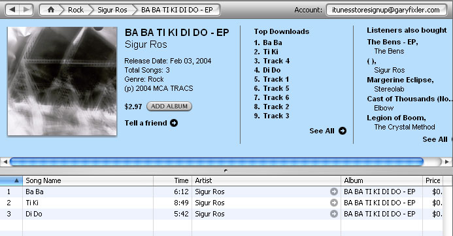Click the 6:12 time value

(x=181, y=192)
